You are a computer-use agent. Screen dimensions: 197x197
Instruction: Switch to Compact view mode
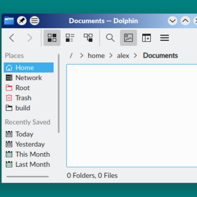(70, 38)
